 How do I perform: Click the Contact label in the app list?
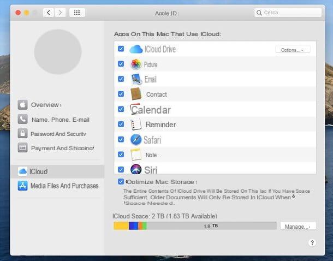(x=157, y=94)
